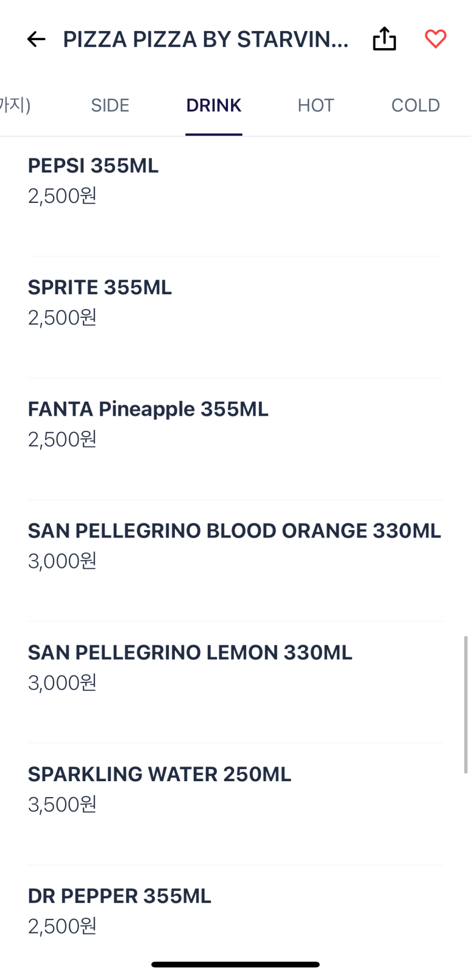Open SAN PELLEGRINO BLOOD ORANGE 330ML

click(235, 561)
